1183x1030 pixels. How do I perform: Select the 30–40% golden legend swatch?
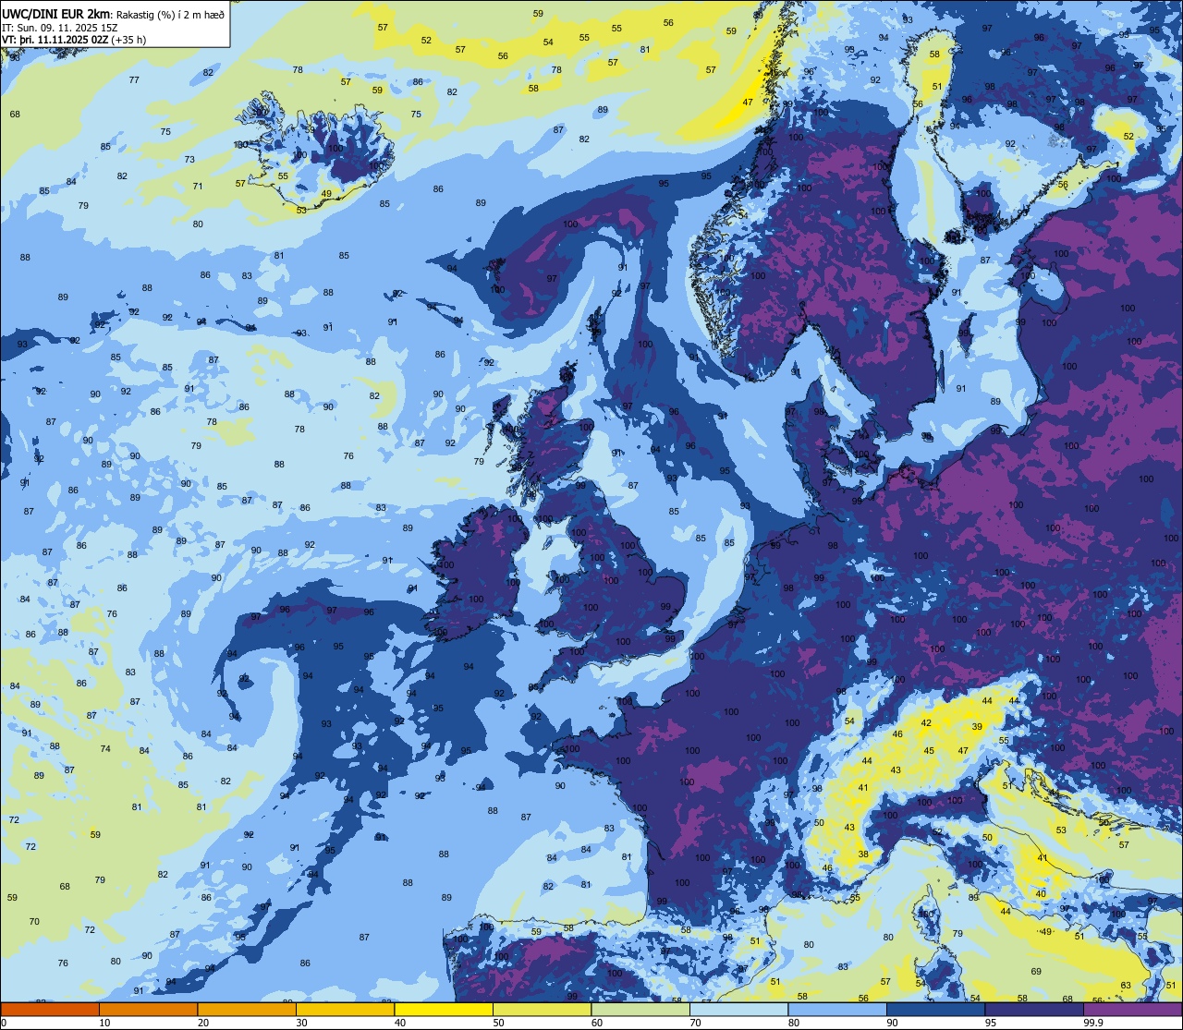(x=345, y=1009)
